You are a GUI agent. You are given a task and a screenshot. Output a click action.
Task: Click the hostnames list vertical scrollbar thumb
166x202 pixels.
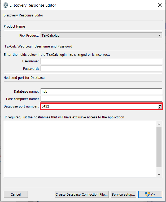pos(159,147)
